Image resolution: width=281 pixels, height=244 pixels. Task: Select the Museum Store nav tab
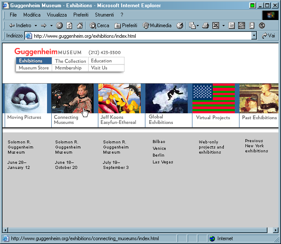(34, 68)
